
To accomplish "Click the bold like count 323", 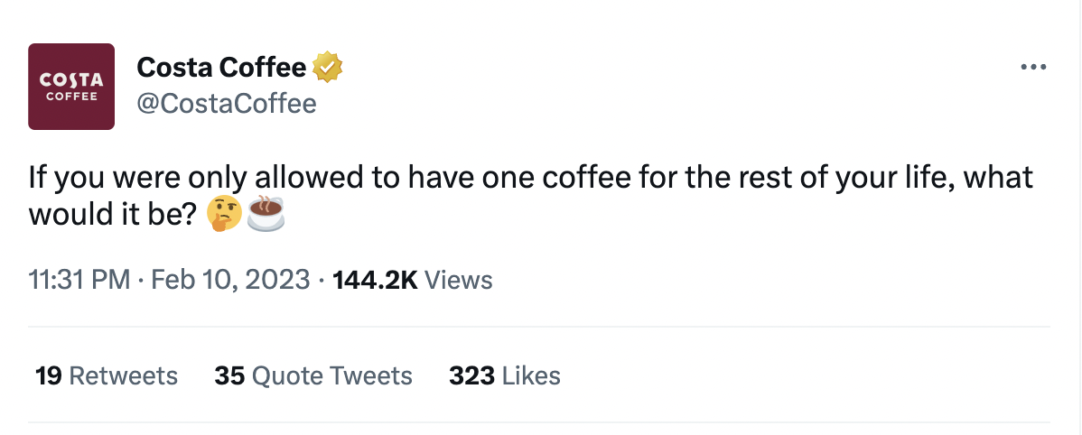I will (x=471, y=375).
